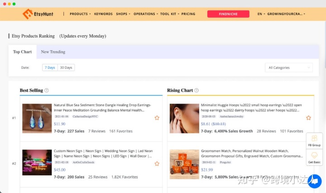326x193 pixels.
Task: Open the Custom Neon Sign listing title
Action: click(103, 154)
